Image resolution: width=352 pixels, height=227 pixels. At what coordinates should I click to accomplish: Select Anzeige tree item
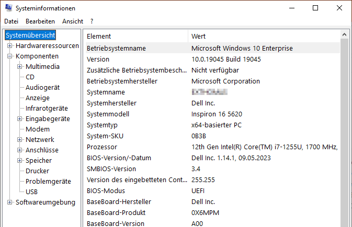click(x=38, y=98)
